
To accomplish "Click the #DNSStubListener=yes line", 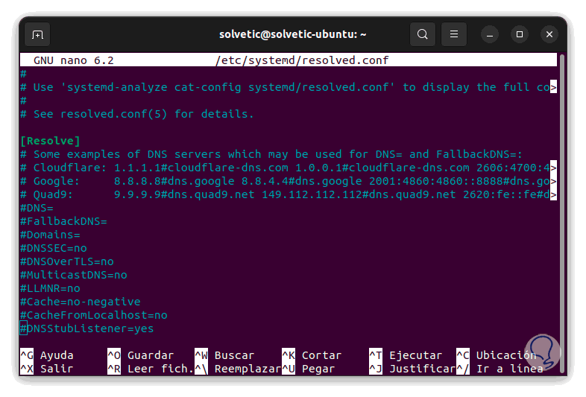I will pos(87,328).
